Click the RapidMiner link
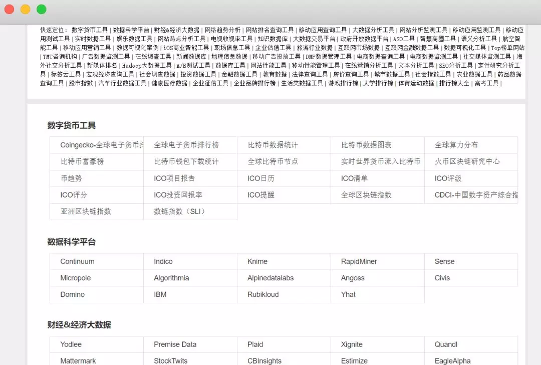Viewport: 541px width, 365px height. (359, 261)
